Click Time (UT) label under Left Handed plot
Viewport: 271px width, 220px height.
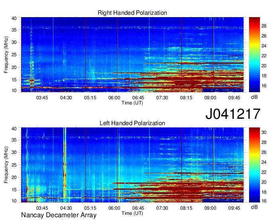(x=132, y=213)
